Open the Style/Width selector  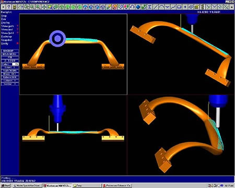10,70
